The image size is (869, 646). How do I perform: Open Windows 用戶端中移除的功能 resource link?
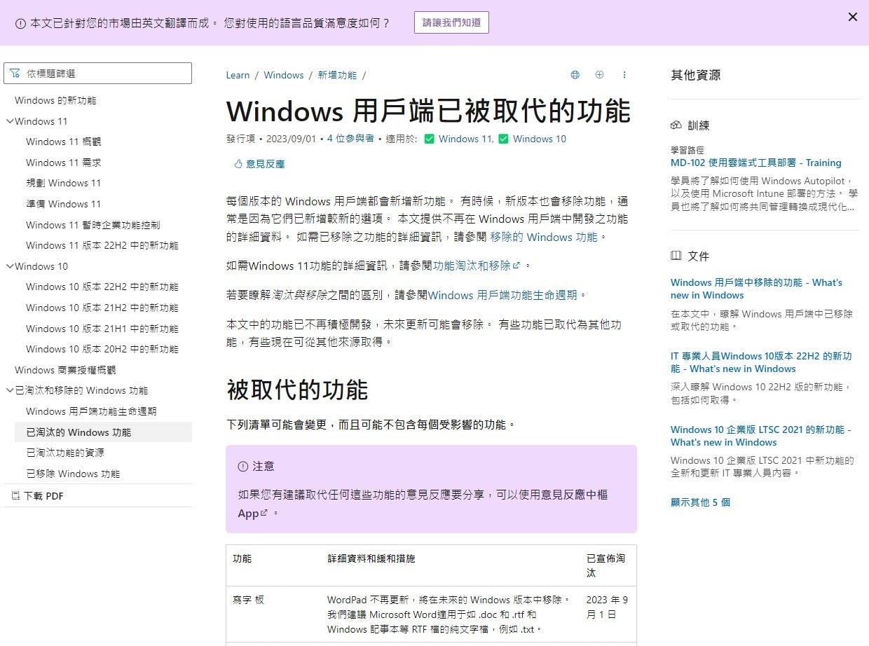pyautogui.click(x=756, y=289)
